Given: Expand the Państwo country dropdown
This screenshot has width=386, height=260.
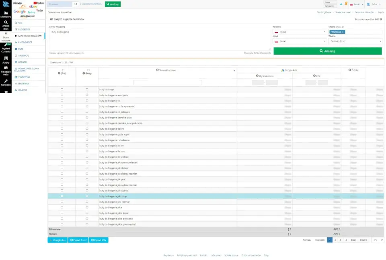Looking at the screenshot, I should [300, 32].
